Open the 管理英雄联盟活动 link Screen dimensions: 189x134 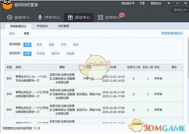pos(172,33)
